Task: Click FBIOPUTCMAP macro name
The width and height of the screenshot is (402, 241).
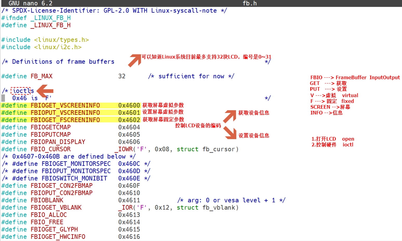Action: point(51,134)
